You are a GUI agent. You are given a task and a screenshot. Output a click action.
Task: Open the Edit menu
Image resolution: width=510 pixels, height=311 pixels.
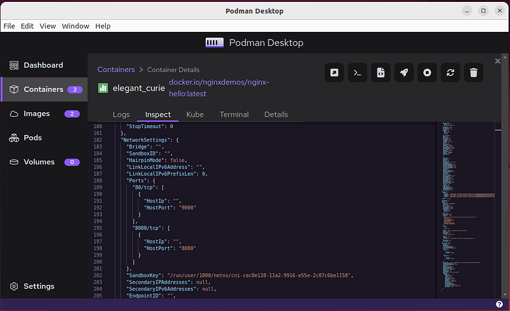(27, 26)
